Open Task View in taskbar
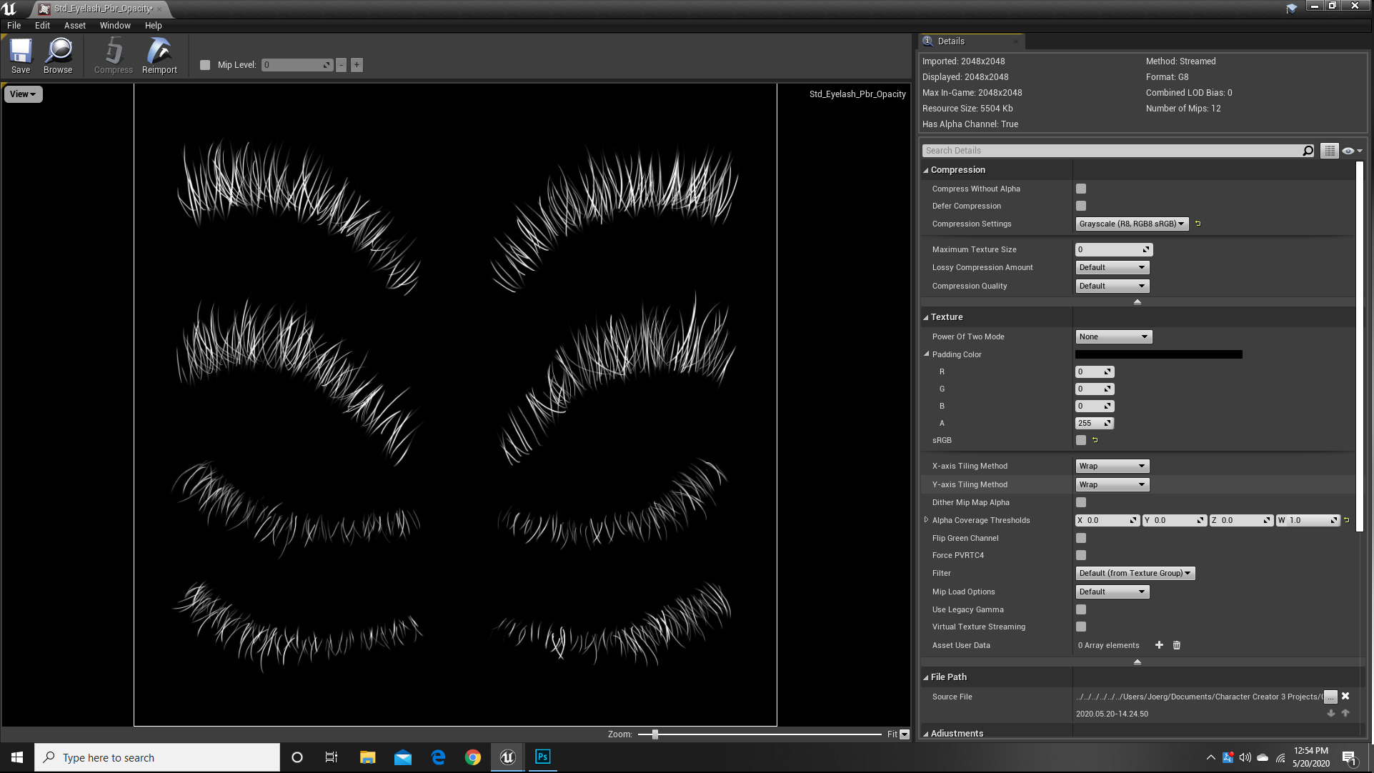This screenshot has height=773, width=1374. [332, 757]
